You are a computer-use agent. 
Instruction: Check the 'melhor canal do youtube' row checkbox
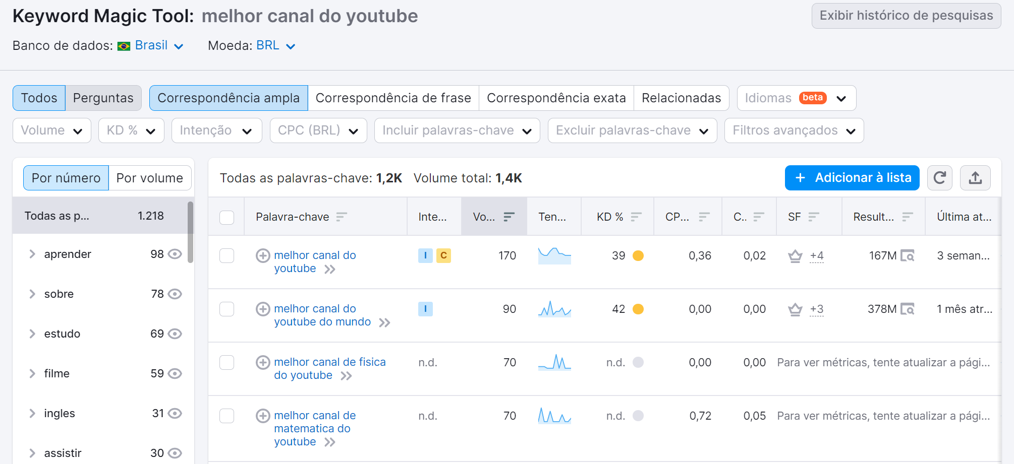[227, 255]
